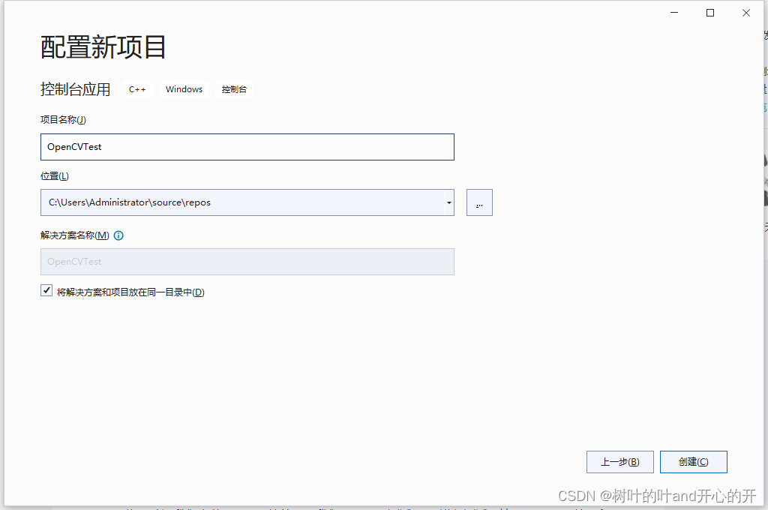This screenshot has height=510, width=768.
Task: Click the project name field containing OpenCVTest
Action: pos(247,147)
